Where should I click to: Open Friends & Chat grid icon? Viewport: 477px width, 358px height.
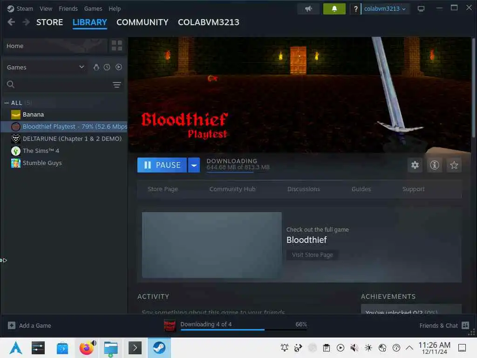pyautogui.click(x=465, y=325)
